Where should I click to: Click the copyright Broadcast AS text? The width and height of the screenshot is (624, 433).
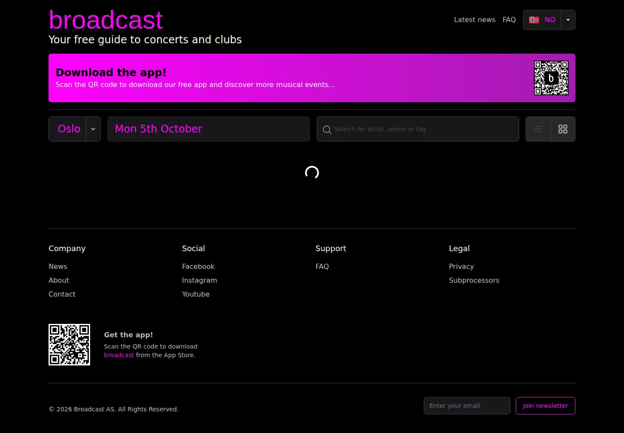pyautogui.click(x=114, y=409)
